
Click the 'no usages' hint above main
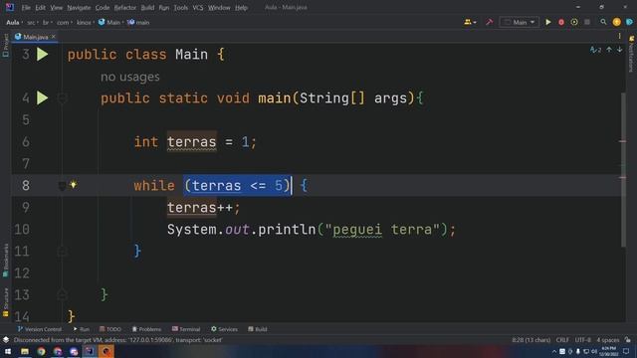click(130, 77)
